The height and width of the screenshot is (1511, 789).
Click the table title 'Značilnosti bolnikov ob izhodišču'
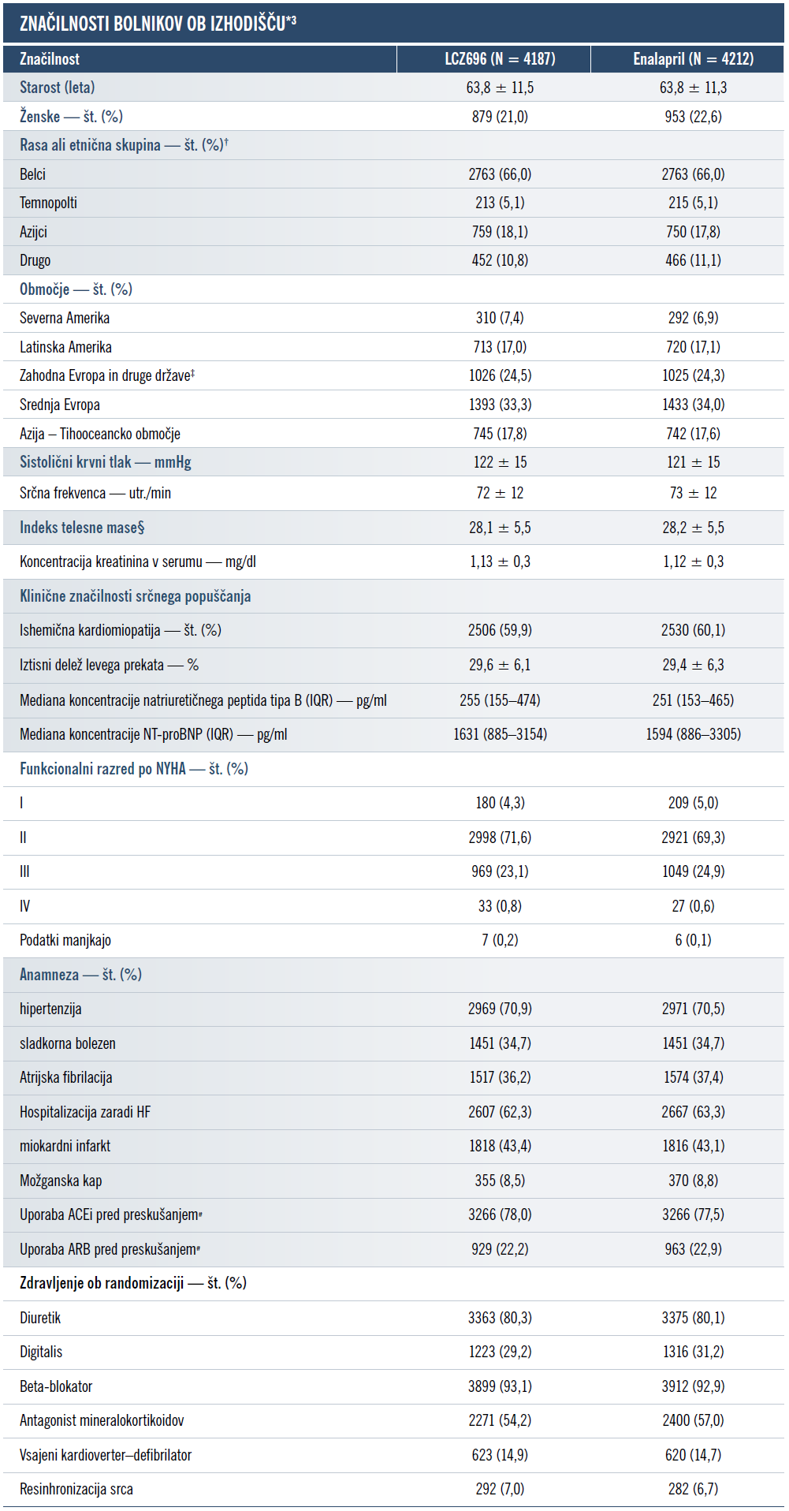[x=158, y=23]
